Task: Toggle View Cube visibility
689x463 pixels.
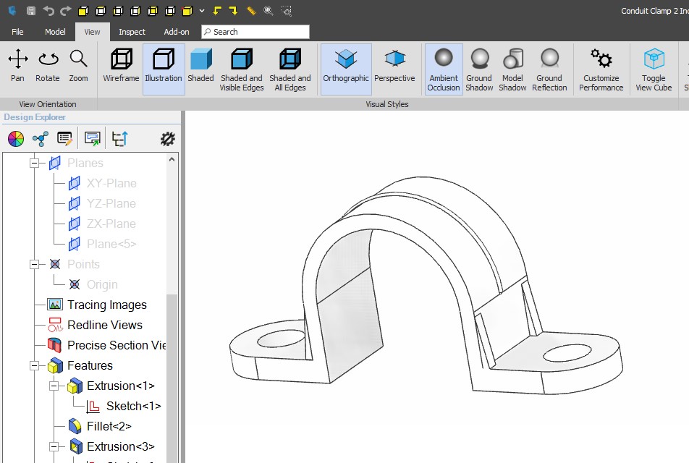Action: (x=654, y=69)
